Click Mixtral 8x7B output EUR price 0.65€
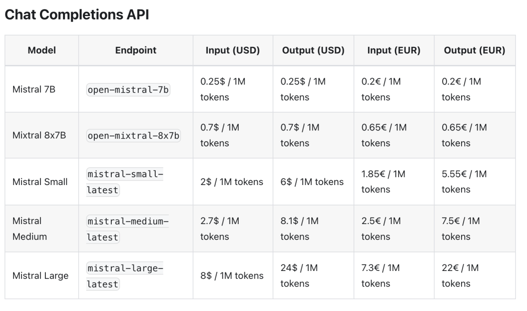This screenshot has width=527, height=311. click(465, 135)
